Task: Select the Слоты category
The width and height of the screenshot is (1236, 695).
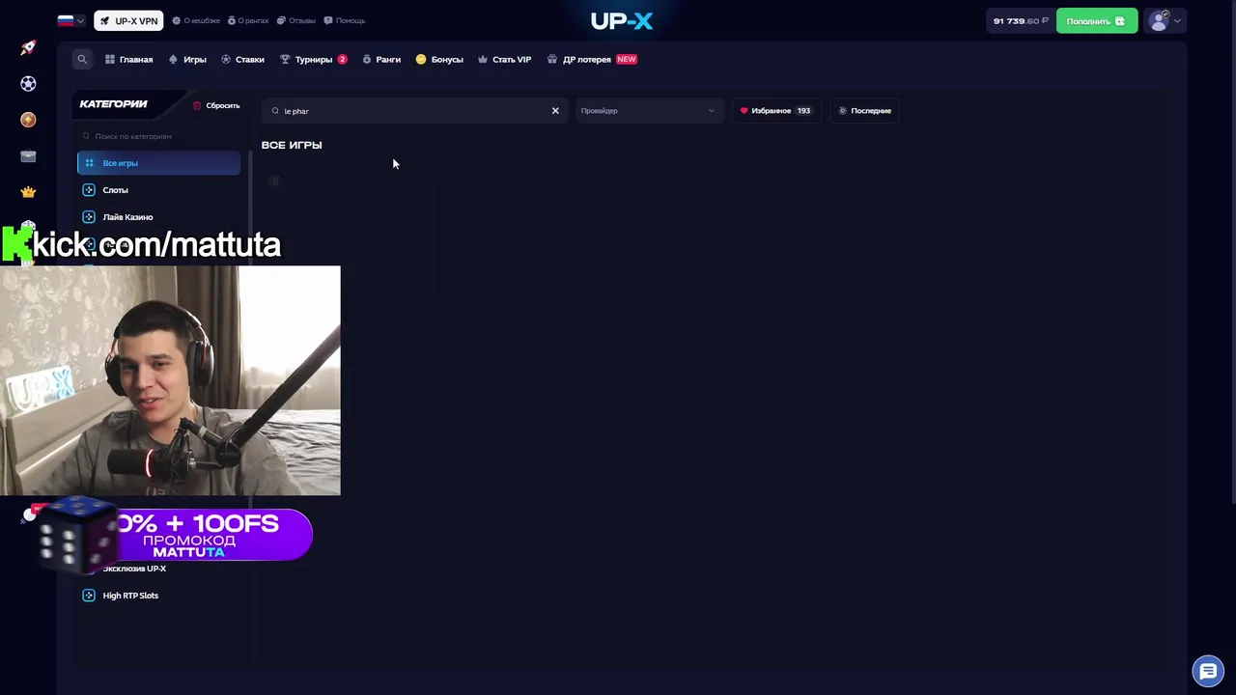Action: (x=158, y=190)
